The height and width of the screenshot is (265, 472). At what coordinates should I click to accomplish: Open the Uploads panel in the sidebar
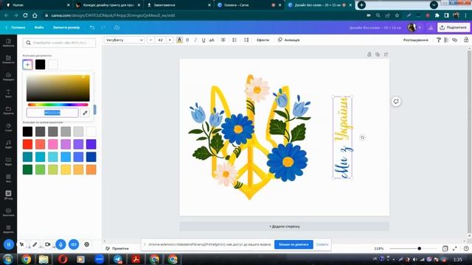[8, 77]
